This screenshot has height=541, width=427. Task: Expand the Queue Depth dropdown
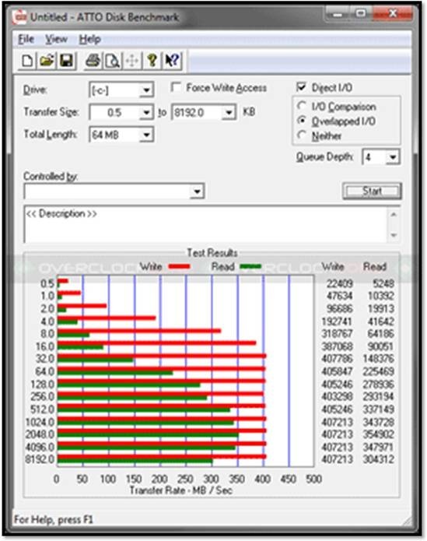tap(392, 157)
